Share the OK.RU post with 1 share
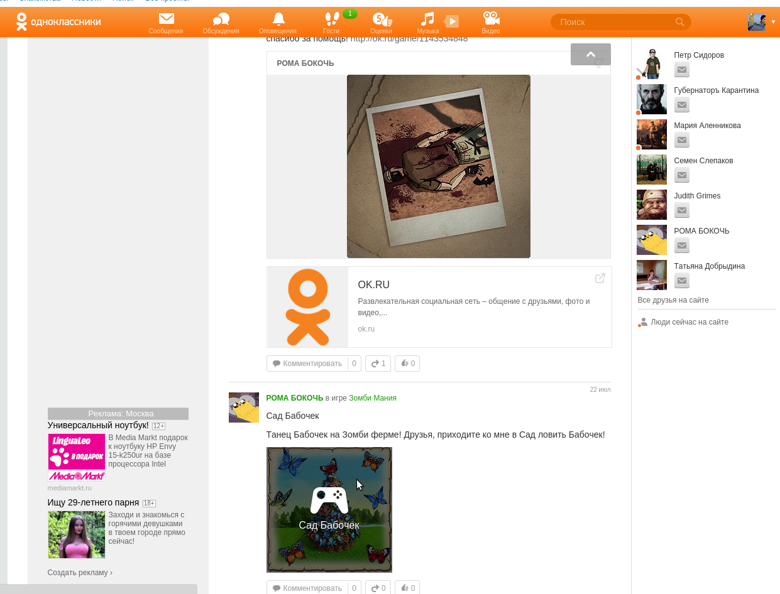Image resolution: width=780 pixels, height=594 pixels. point(378,364)
